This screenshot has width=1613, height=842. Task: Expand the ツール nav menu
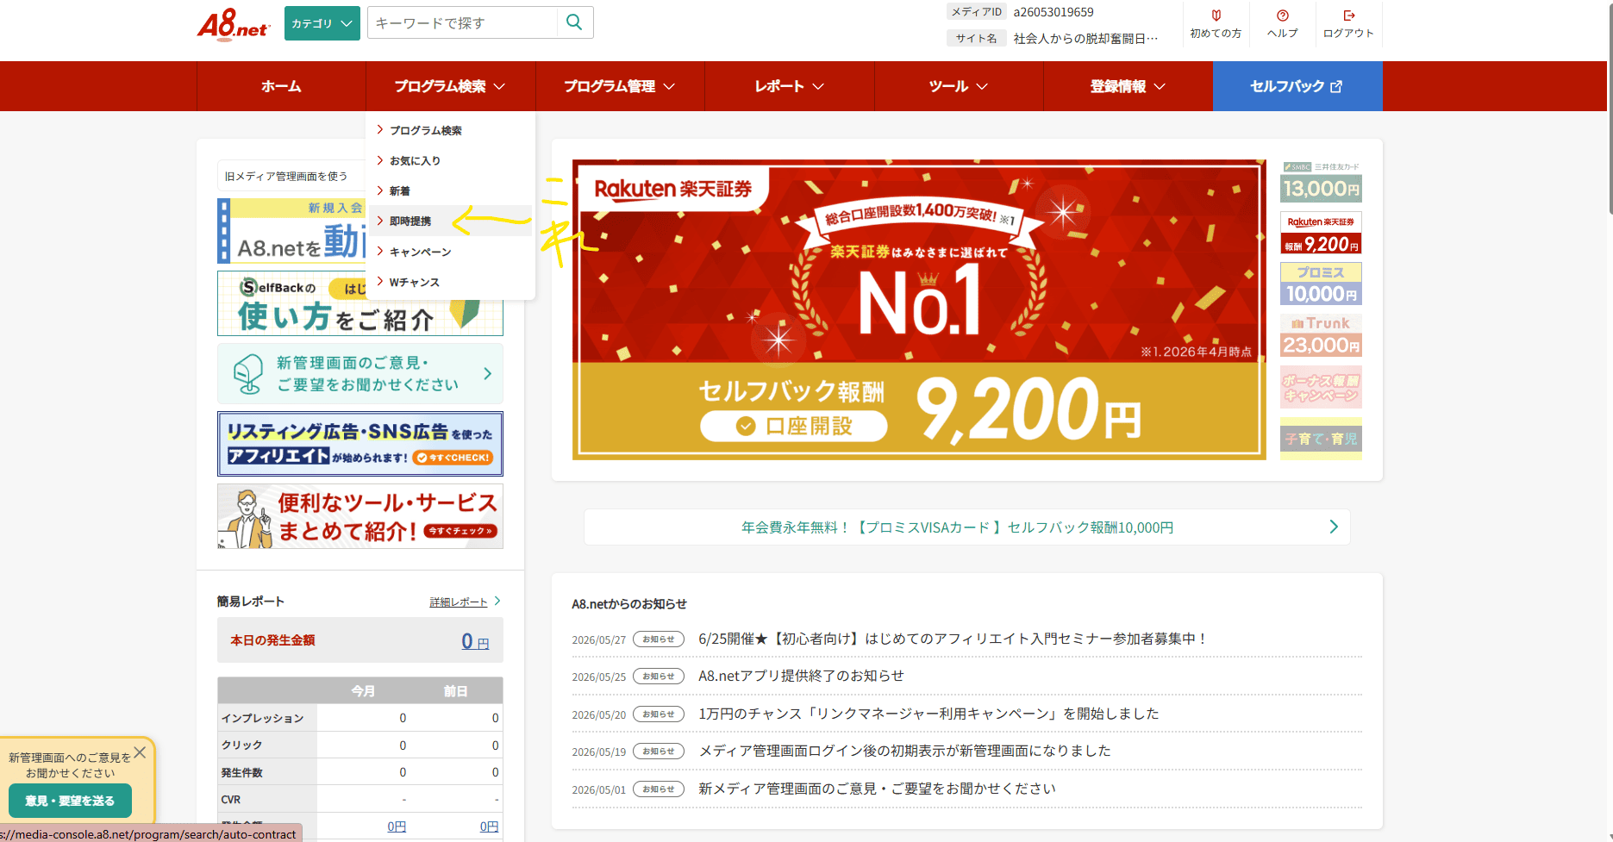959,86
